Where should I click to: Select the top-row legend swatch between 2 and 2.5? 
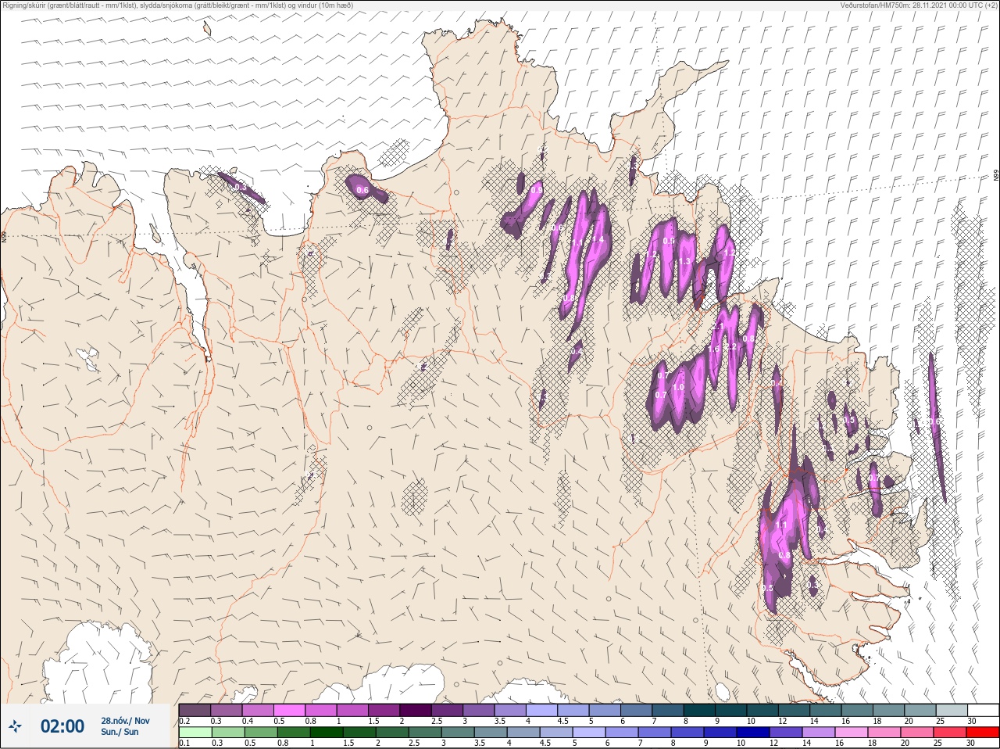click(416, 710)
